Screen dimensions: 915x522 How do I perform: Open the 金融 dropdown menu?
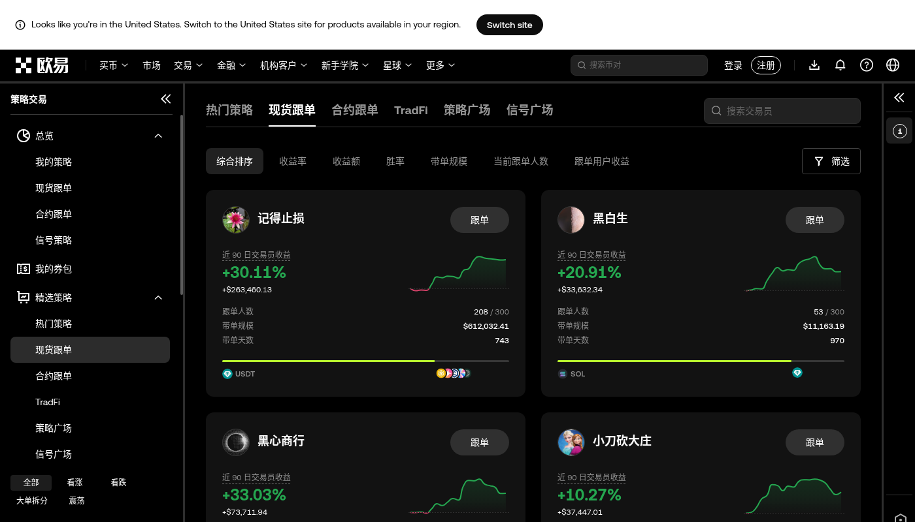231,65
